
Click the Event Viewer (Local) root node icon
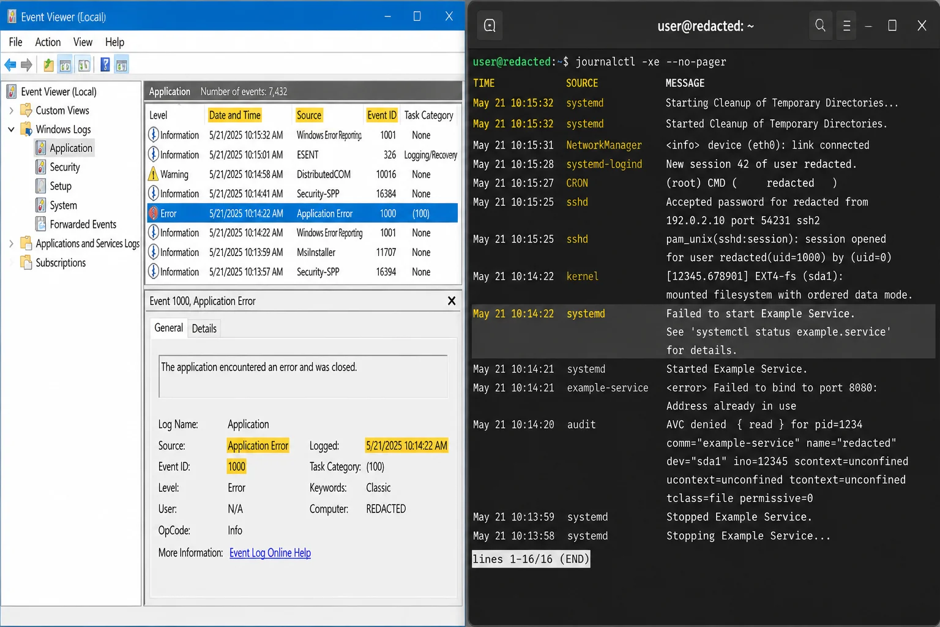(x=12, y=91)
